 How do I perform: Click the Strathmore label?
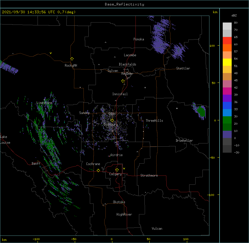click(x=149, y=175)
